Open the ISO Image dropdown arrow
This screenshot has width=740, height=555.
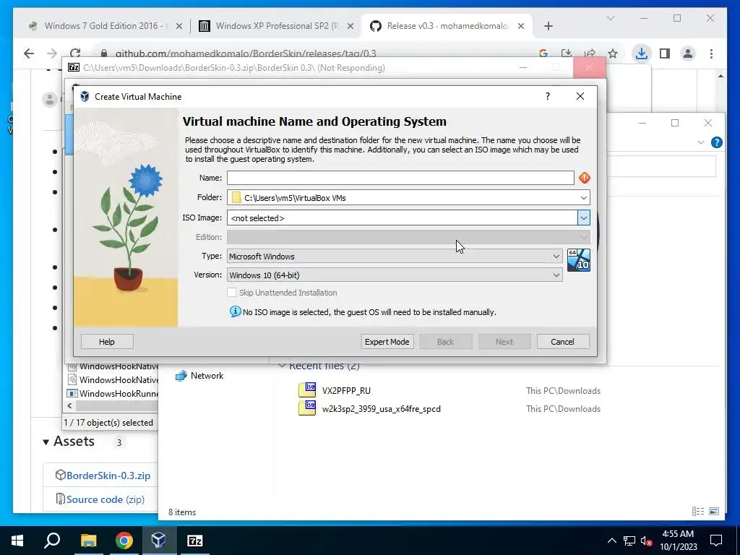tap(584, 218)
